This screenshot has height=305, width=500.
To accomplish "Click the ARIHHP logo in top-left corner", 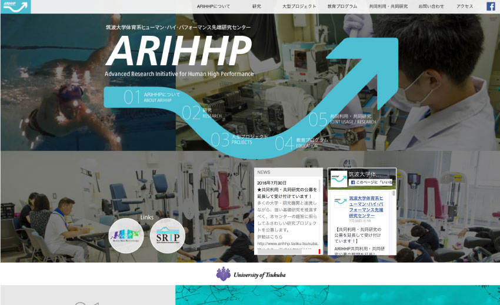I will click(16, 6).
